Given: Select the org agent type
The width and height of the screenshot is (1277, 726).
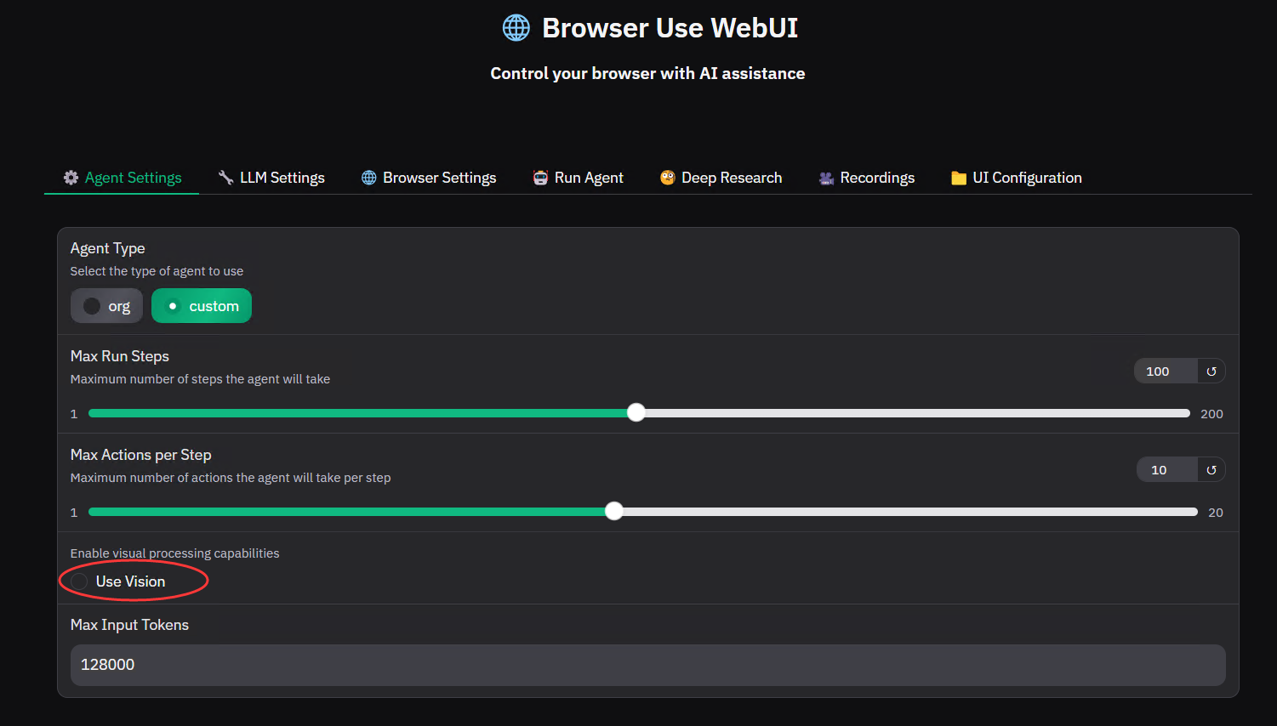Looking at the screenshot, I should point(106,306).
